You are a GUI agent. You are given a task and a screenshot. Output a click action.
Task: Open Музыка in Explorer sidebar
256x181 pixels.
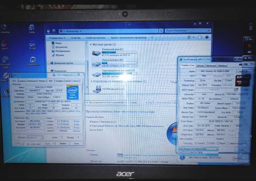click(x=58, y=55)
